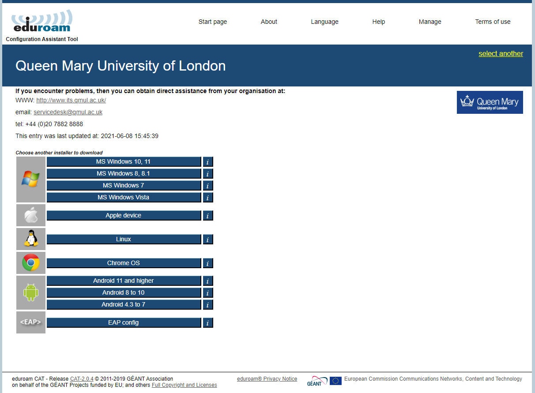Image resolution: width=535 pixels, height=393 pixels.
Task: Download the MS Windows 8, 8.1 installer
Action: pos(124,174)
